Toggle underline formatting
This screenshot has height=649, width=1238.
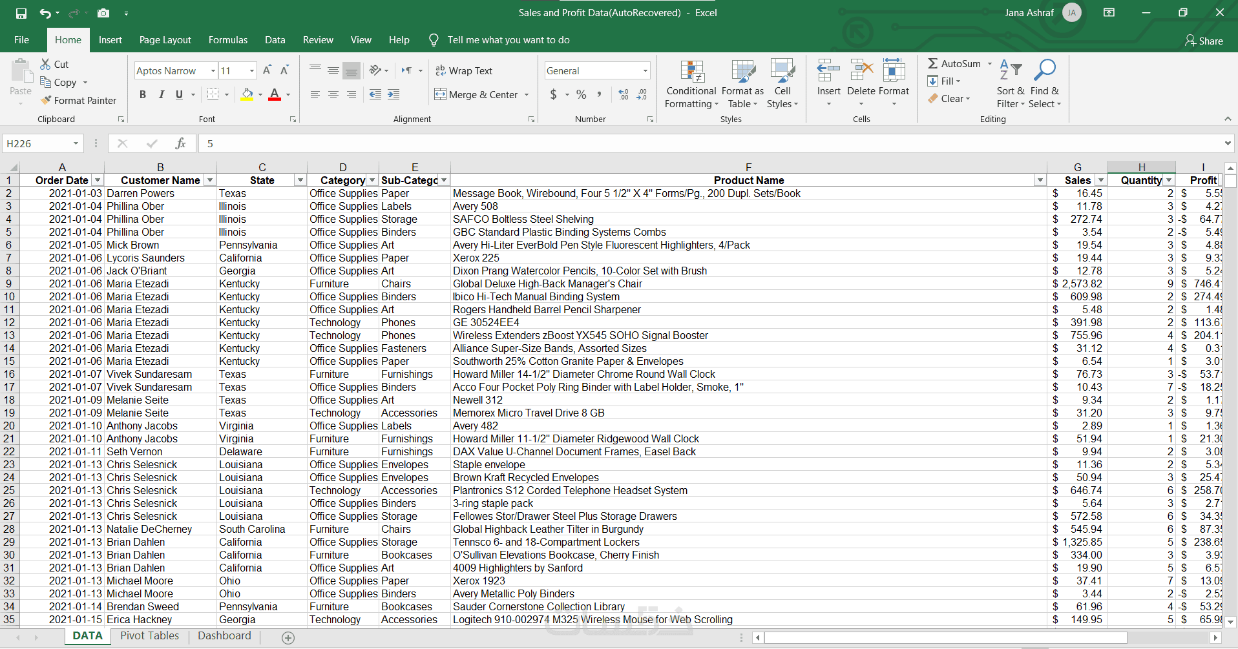pyautogui.click(x=179, y=95)
